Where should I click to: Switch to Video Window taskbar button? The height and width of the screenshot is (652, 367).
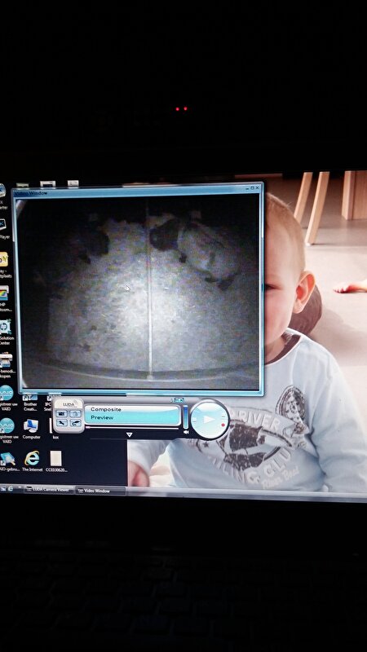100,491
